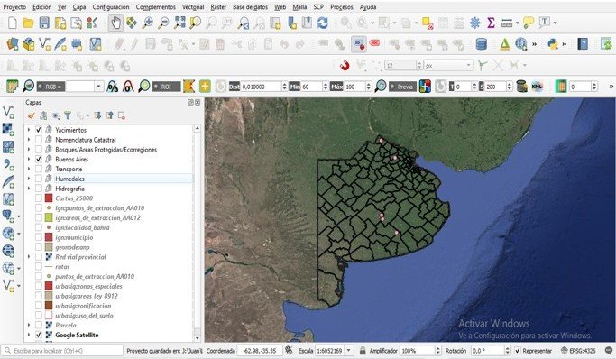Click the urbasigzonificacion brown swatch
The image size is (616, 359).
pos(49,306)
